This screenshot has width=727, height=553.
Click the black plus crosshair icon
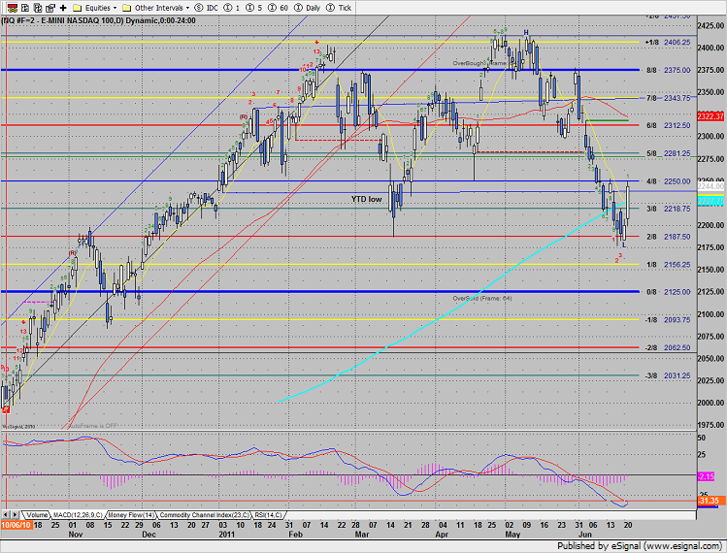[x=63, y=8]
